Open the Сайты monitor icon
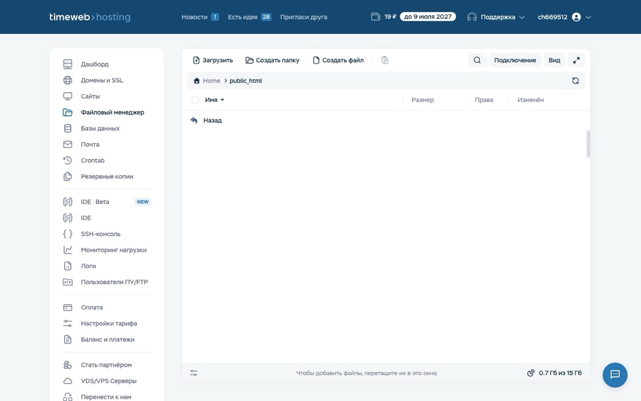641x401 pixels. point(68,96)
